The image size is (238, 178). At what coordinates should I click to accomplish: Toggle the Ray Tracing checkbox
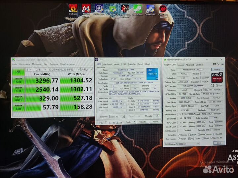[x=189, y=138]
